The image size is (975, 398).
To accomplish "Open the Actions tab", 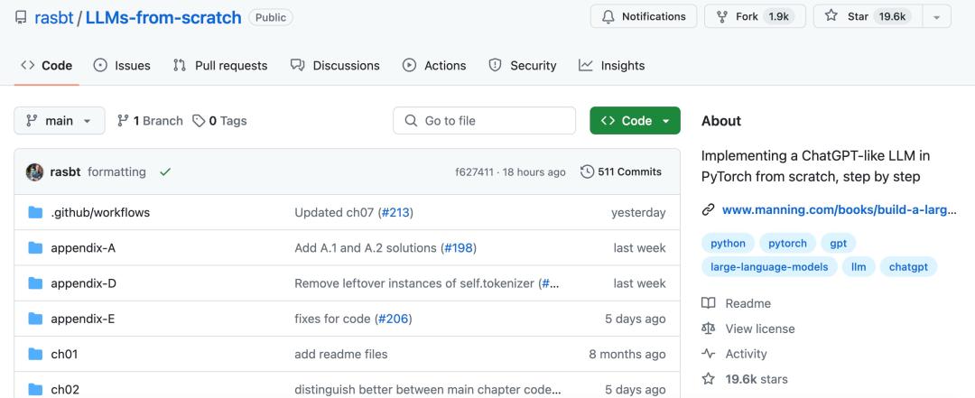I will click(x=434, y=65).
